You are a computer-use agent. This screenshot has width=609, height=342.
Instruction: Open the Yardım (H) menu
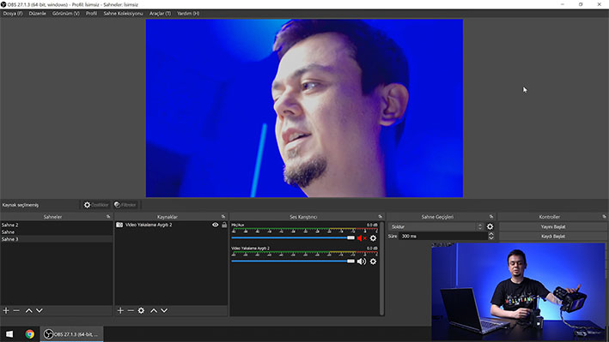188,13
